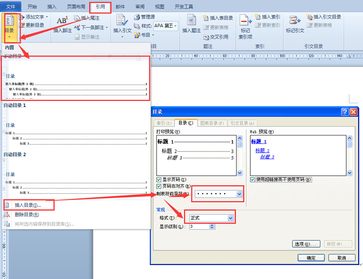Click 书目 bibliography icon
The image size is (363, 279).
137,35
